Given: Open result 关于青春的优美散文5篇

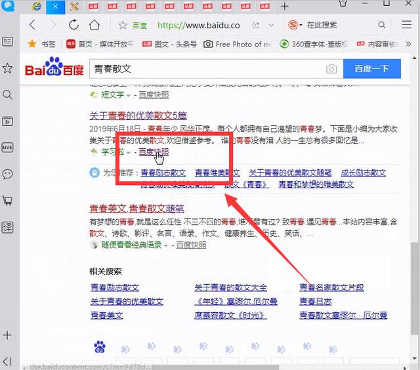Looking at the screenshot, I should point(138,115).
